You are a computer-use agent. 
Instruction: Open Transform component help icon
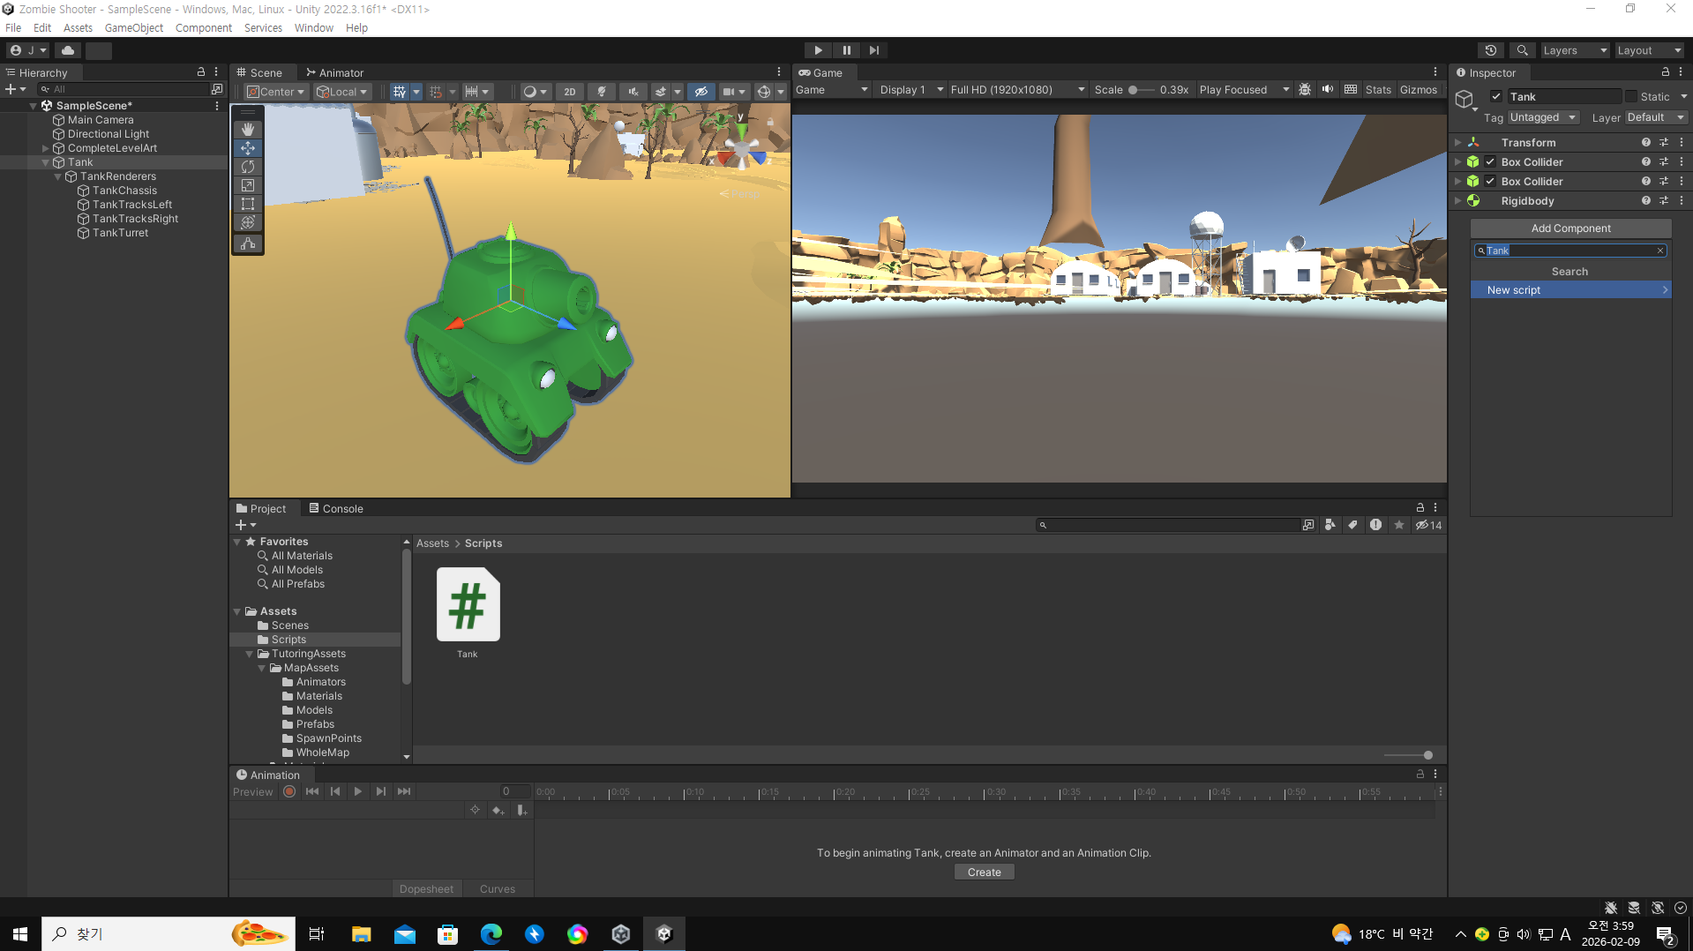1646,142
